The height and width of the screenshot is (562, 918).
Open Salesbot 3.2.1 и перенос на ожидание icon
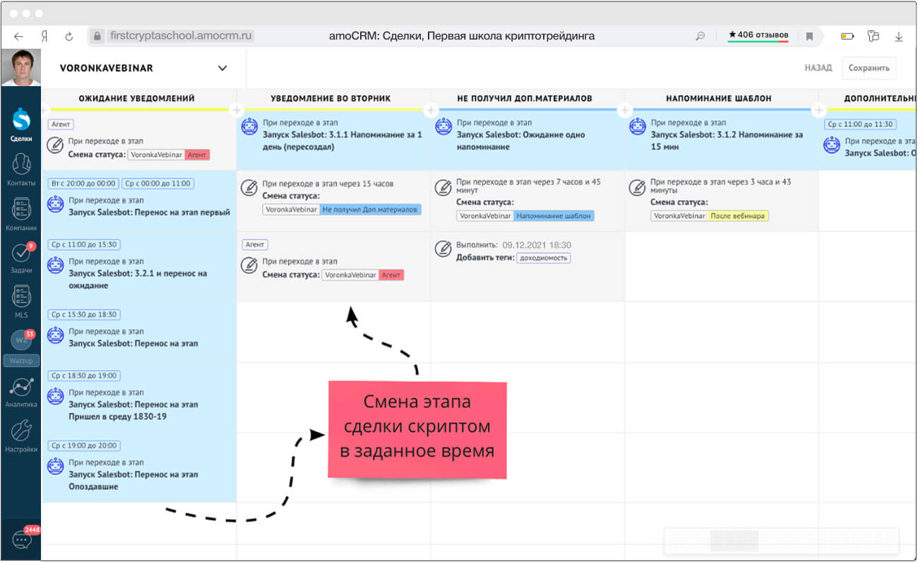[56, 266]
